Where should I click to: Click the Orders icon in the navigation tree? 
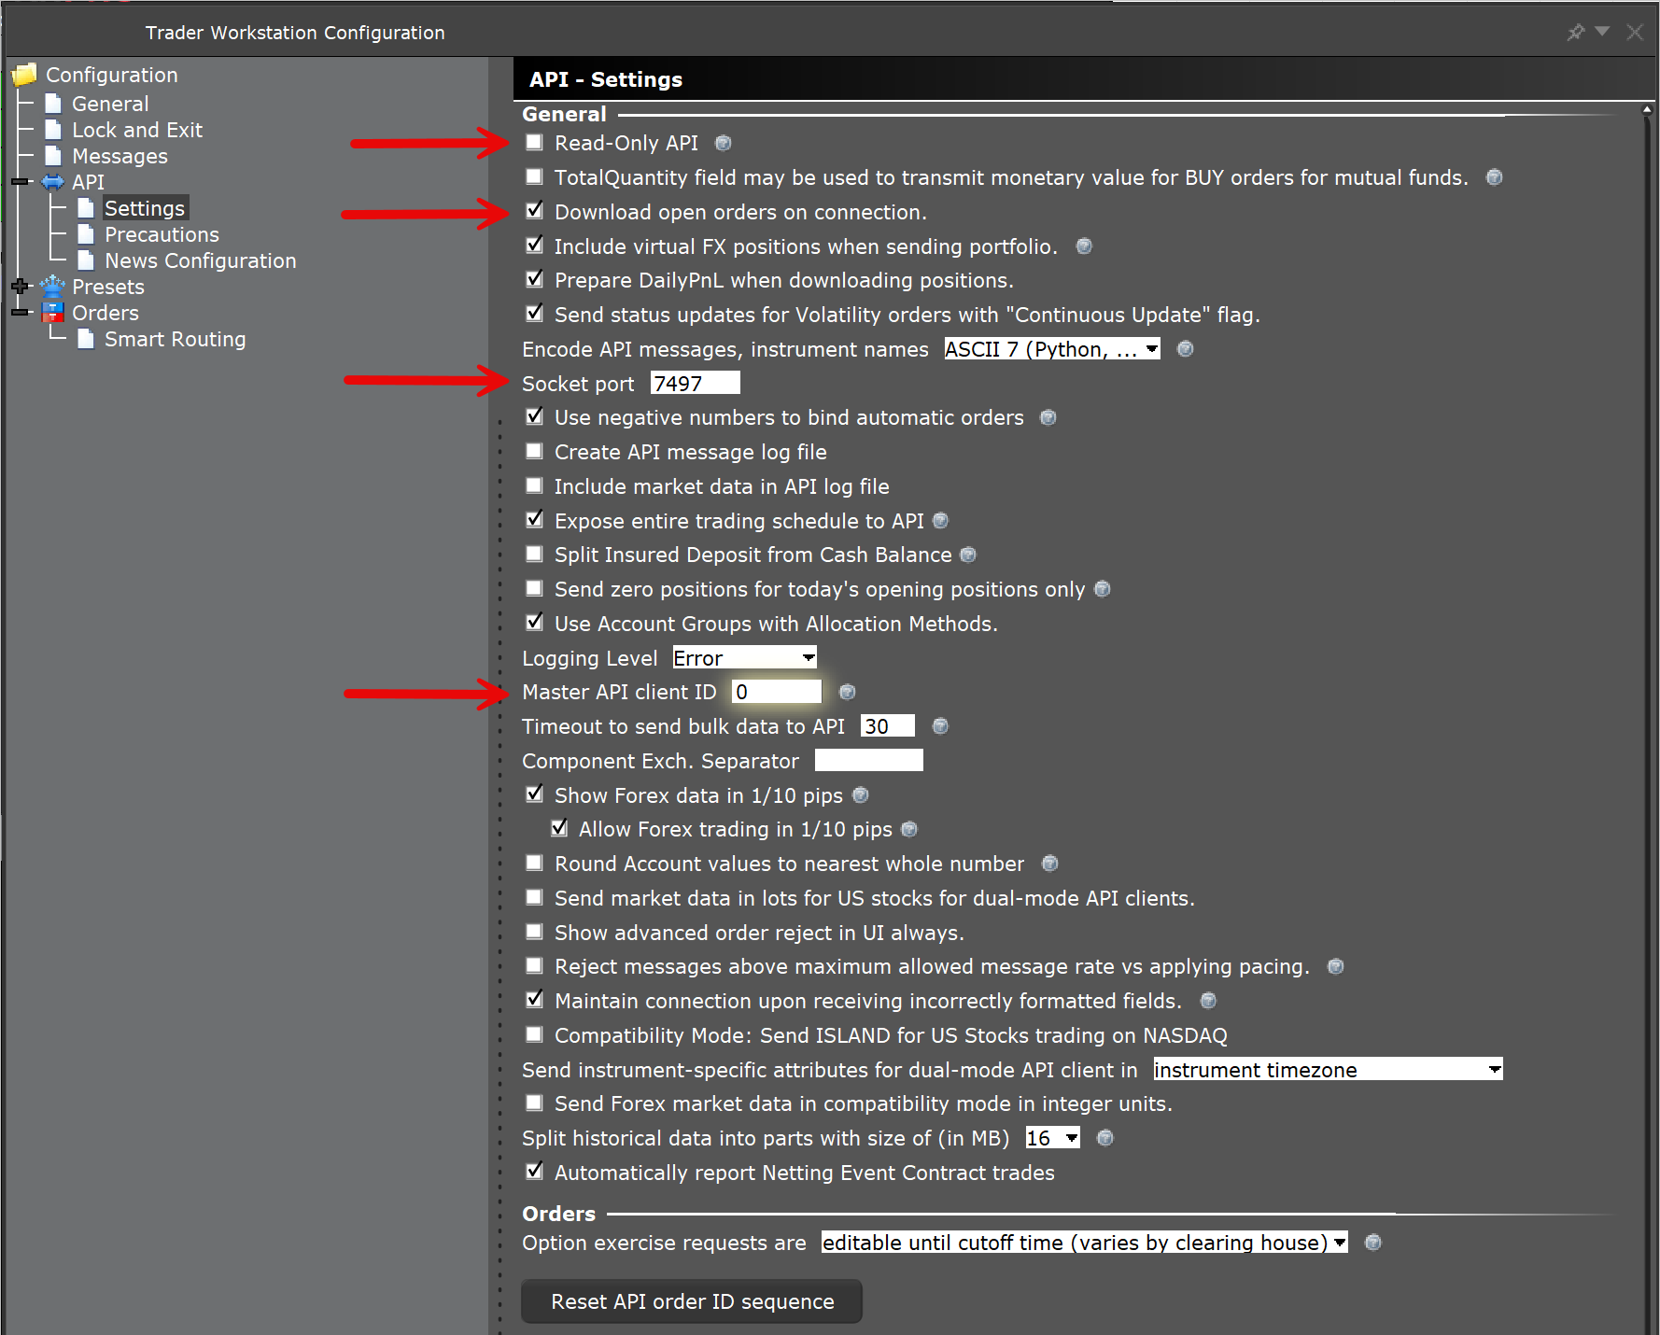53,313
